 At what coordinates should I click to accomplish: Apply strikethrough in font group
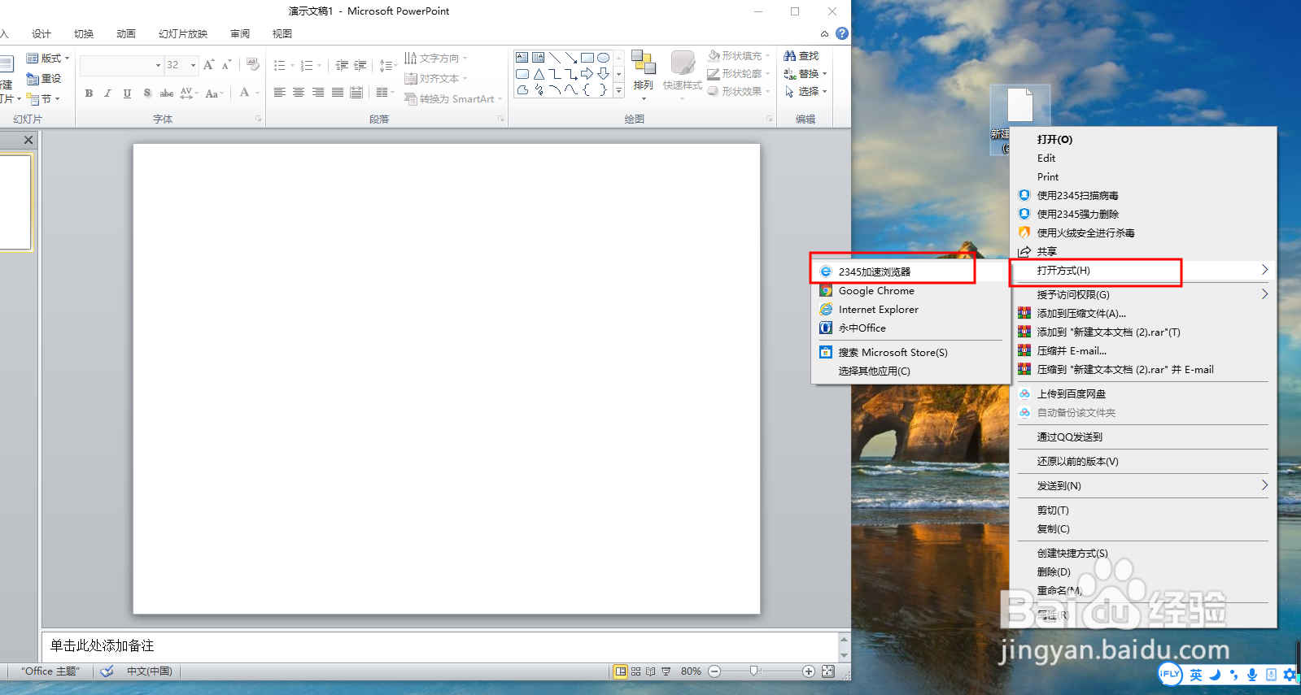pos(167,93)
